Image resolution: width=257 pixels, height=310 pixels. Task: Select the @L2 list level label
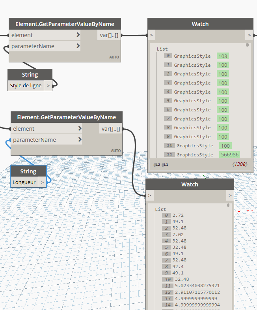coord(156,164)
